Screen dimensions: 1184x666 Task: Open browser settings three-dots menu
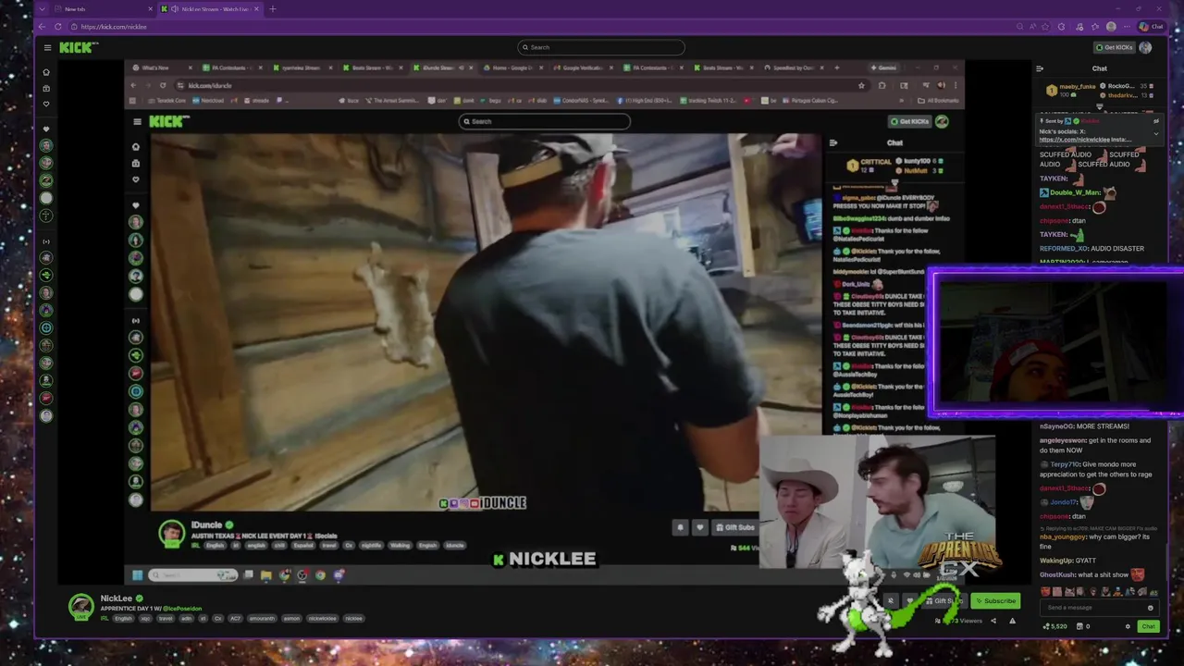click(1128, 27)
